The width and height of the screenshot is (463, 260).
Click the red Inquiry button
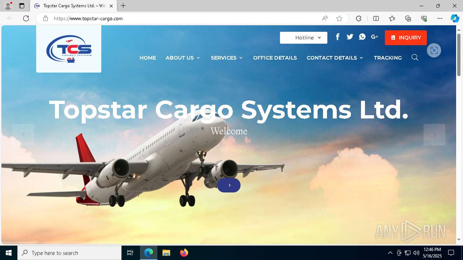point(406,38)
